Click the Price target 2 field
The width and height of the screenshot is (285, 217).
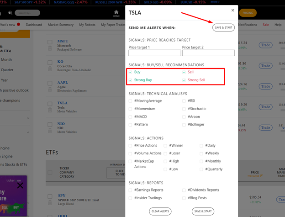coord(208,53)
